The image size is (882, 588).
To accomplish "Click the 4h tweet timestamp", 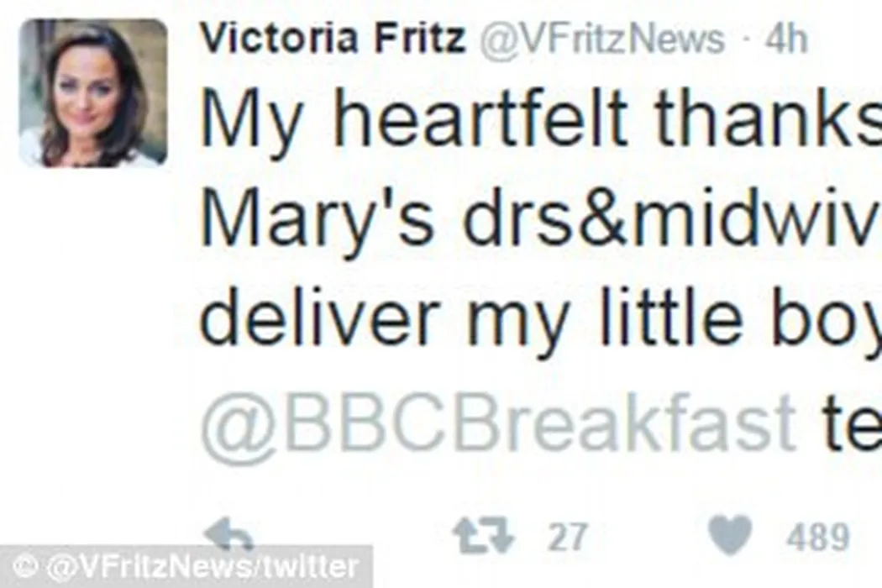I will tap(785, 39).
